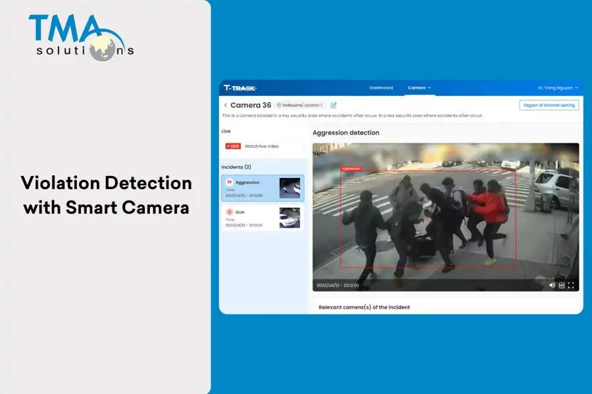Click the Aggression detection label in the video
This screenshot has width=592, height=394.
coord(351,169)
